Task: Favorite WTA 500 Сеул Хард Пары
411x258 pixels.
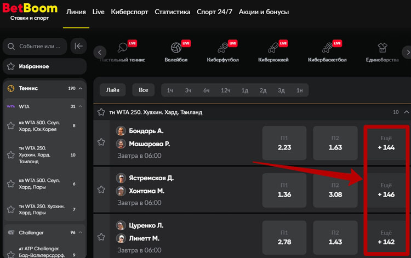Action: point(11,184)
